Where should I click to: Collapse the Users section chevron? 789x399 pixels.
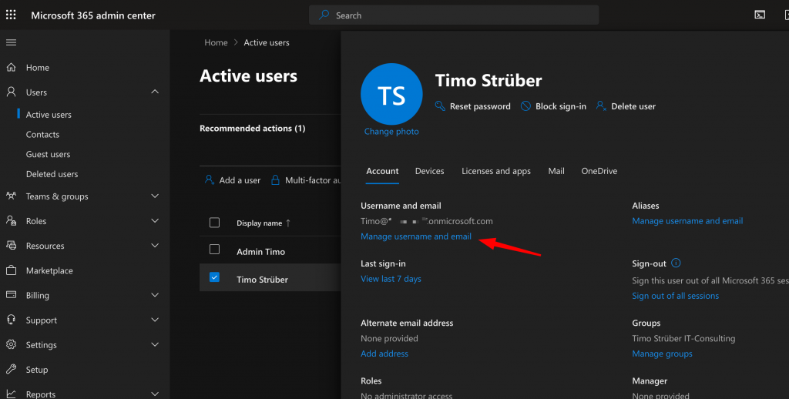coord(155,92)
